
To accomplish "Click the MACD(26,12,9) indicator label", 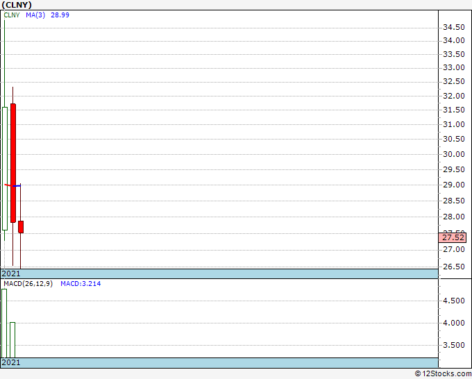I will 28,284.
